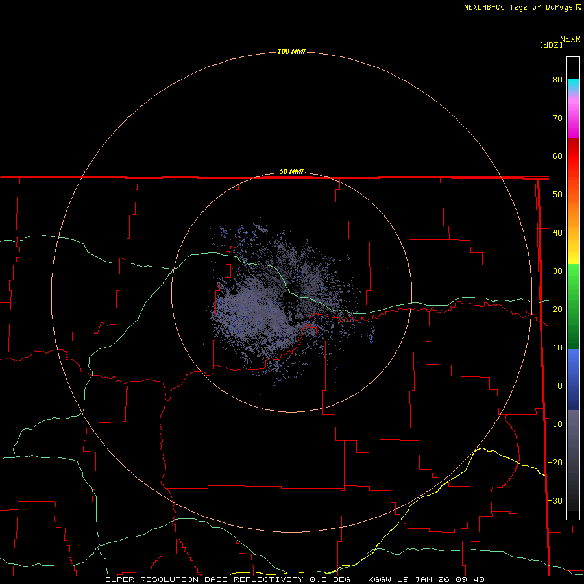Image resolution: width=584 pixels, height=584 pixels.
Task: Click the 70 dBZ scale value
Action: (557, 118)
